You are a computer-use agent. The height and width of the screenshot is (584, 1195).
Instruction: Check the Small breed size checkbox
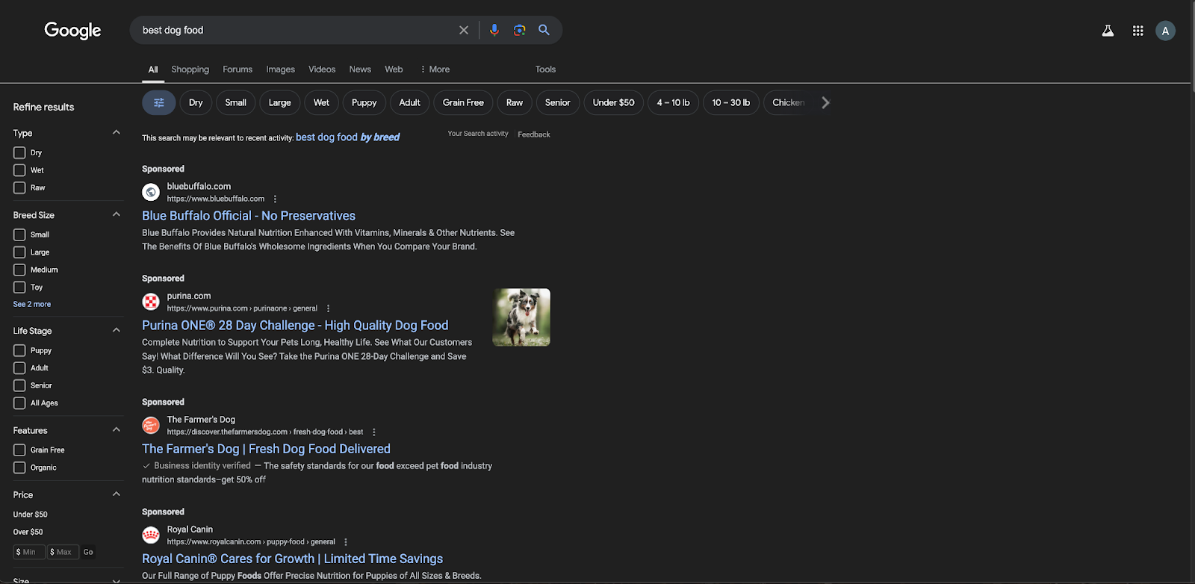19,234
